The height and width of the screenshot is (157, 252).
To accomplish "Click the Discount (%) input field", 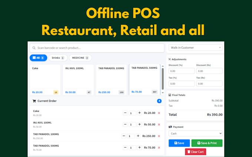I will point(182,71).
